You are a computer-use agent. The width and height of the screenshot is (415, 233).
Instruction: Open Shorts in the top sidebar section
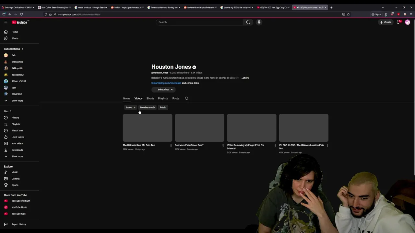(x=19, y=38)
